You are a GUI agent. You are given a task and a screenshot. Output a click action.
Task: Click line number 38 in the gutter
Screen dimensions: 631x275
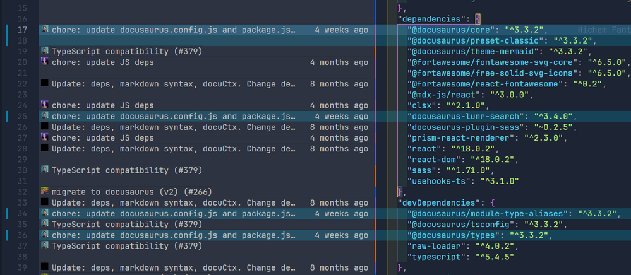[22, 257]
